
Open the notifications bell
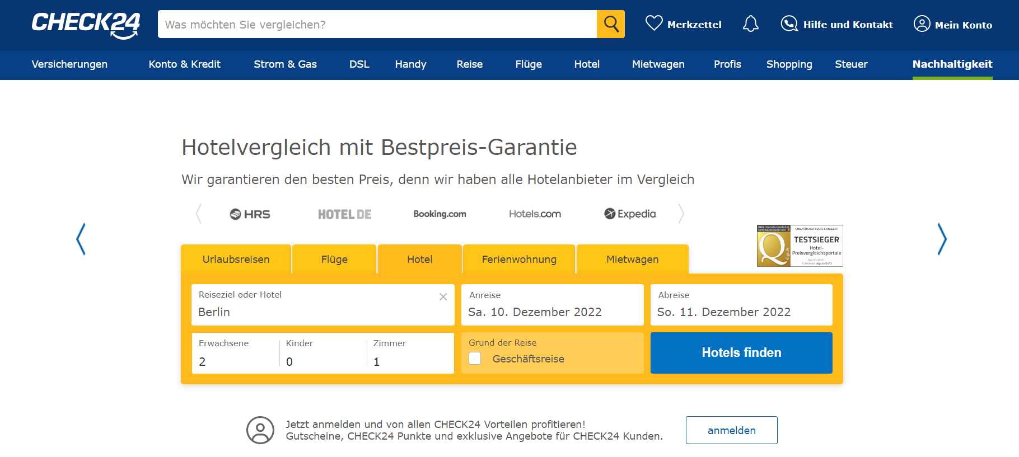tap(750, 24)
